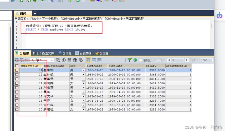Open the Sex dropdown for EmployeeID 16
Screen dimensions: 225x131
(x=84, y=92)
